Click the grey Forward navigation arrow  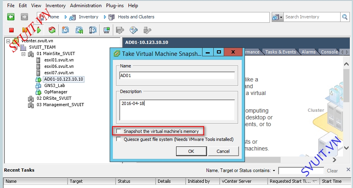pos(24,17)
